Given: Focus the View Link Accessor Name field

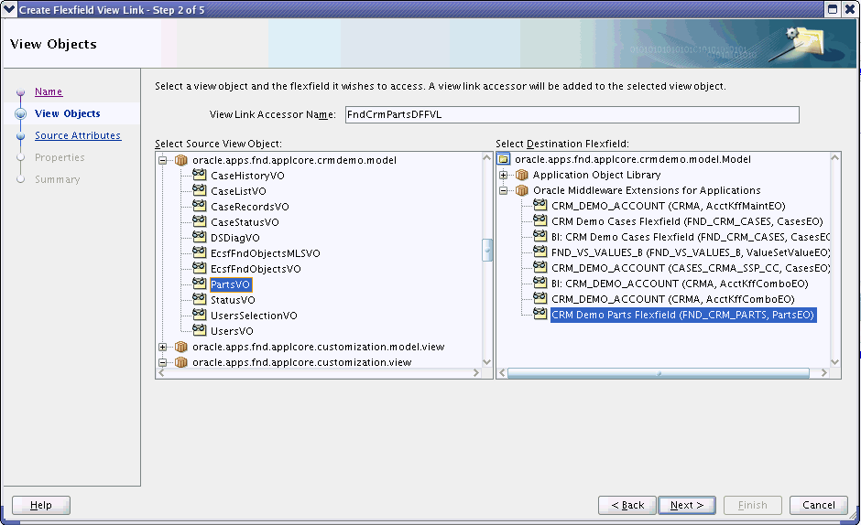Looking at the screenshot, I should [572, 114].
